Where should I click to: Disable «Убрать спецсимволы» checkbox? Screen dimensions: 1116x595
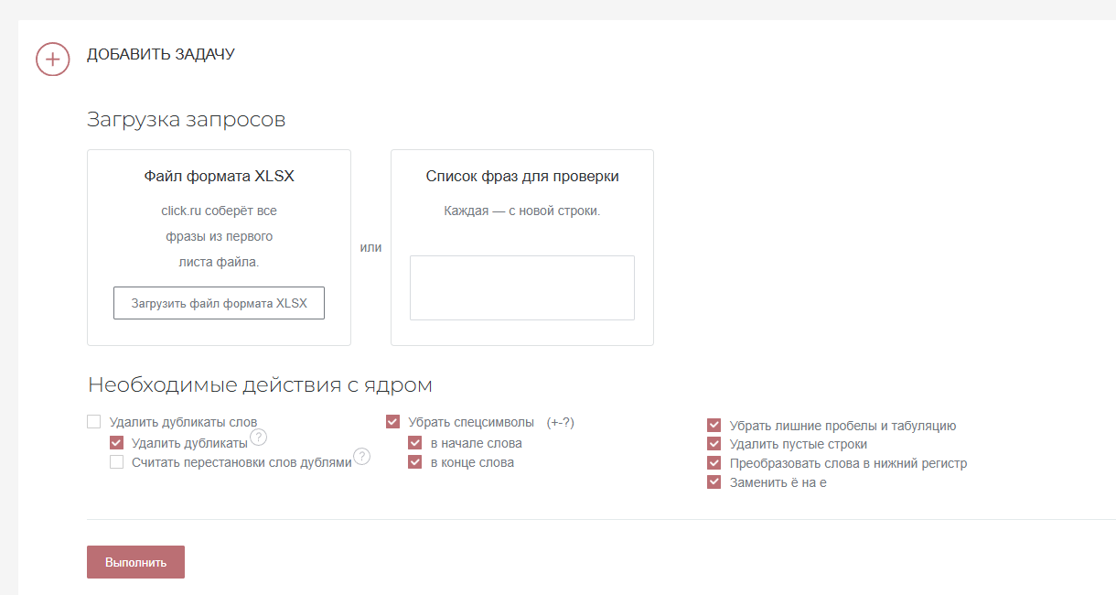pyautogui.click(x=392, y=422)
